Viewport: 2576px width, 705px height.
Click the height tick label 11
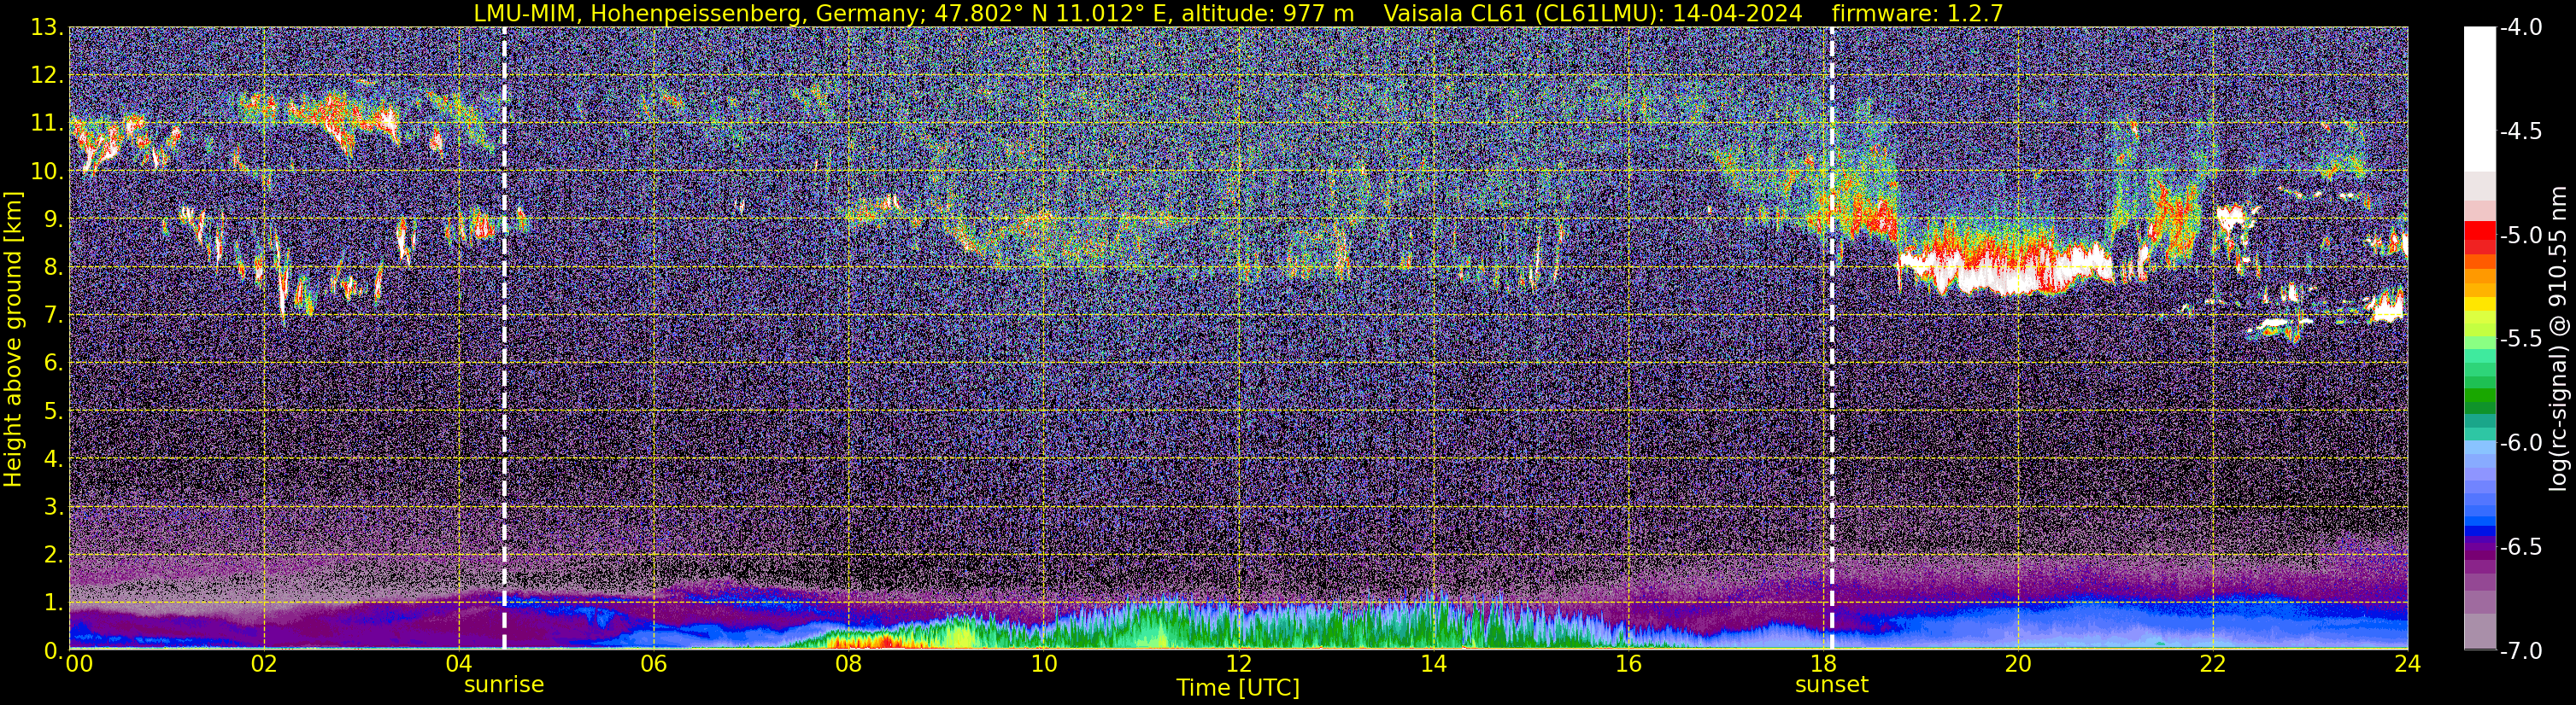46,124
